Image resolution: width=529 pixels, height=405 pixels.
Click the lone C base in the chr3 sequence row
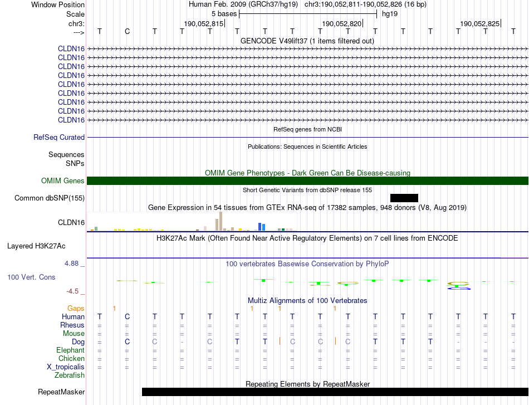pyautogui.click(x=127, y=31)
